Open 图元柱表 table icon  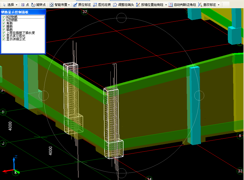(x=95, y=5)
